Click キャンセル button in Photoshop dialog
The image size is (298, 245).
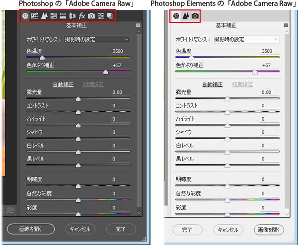click(80, 229)
